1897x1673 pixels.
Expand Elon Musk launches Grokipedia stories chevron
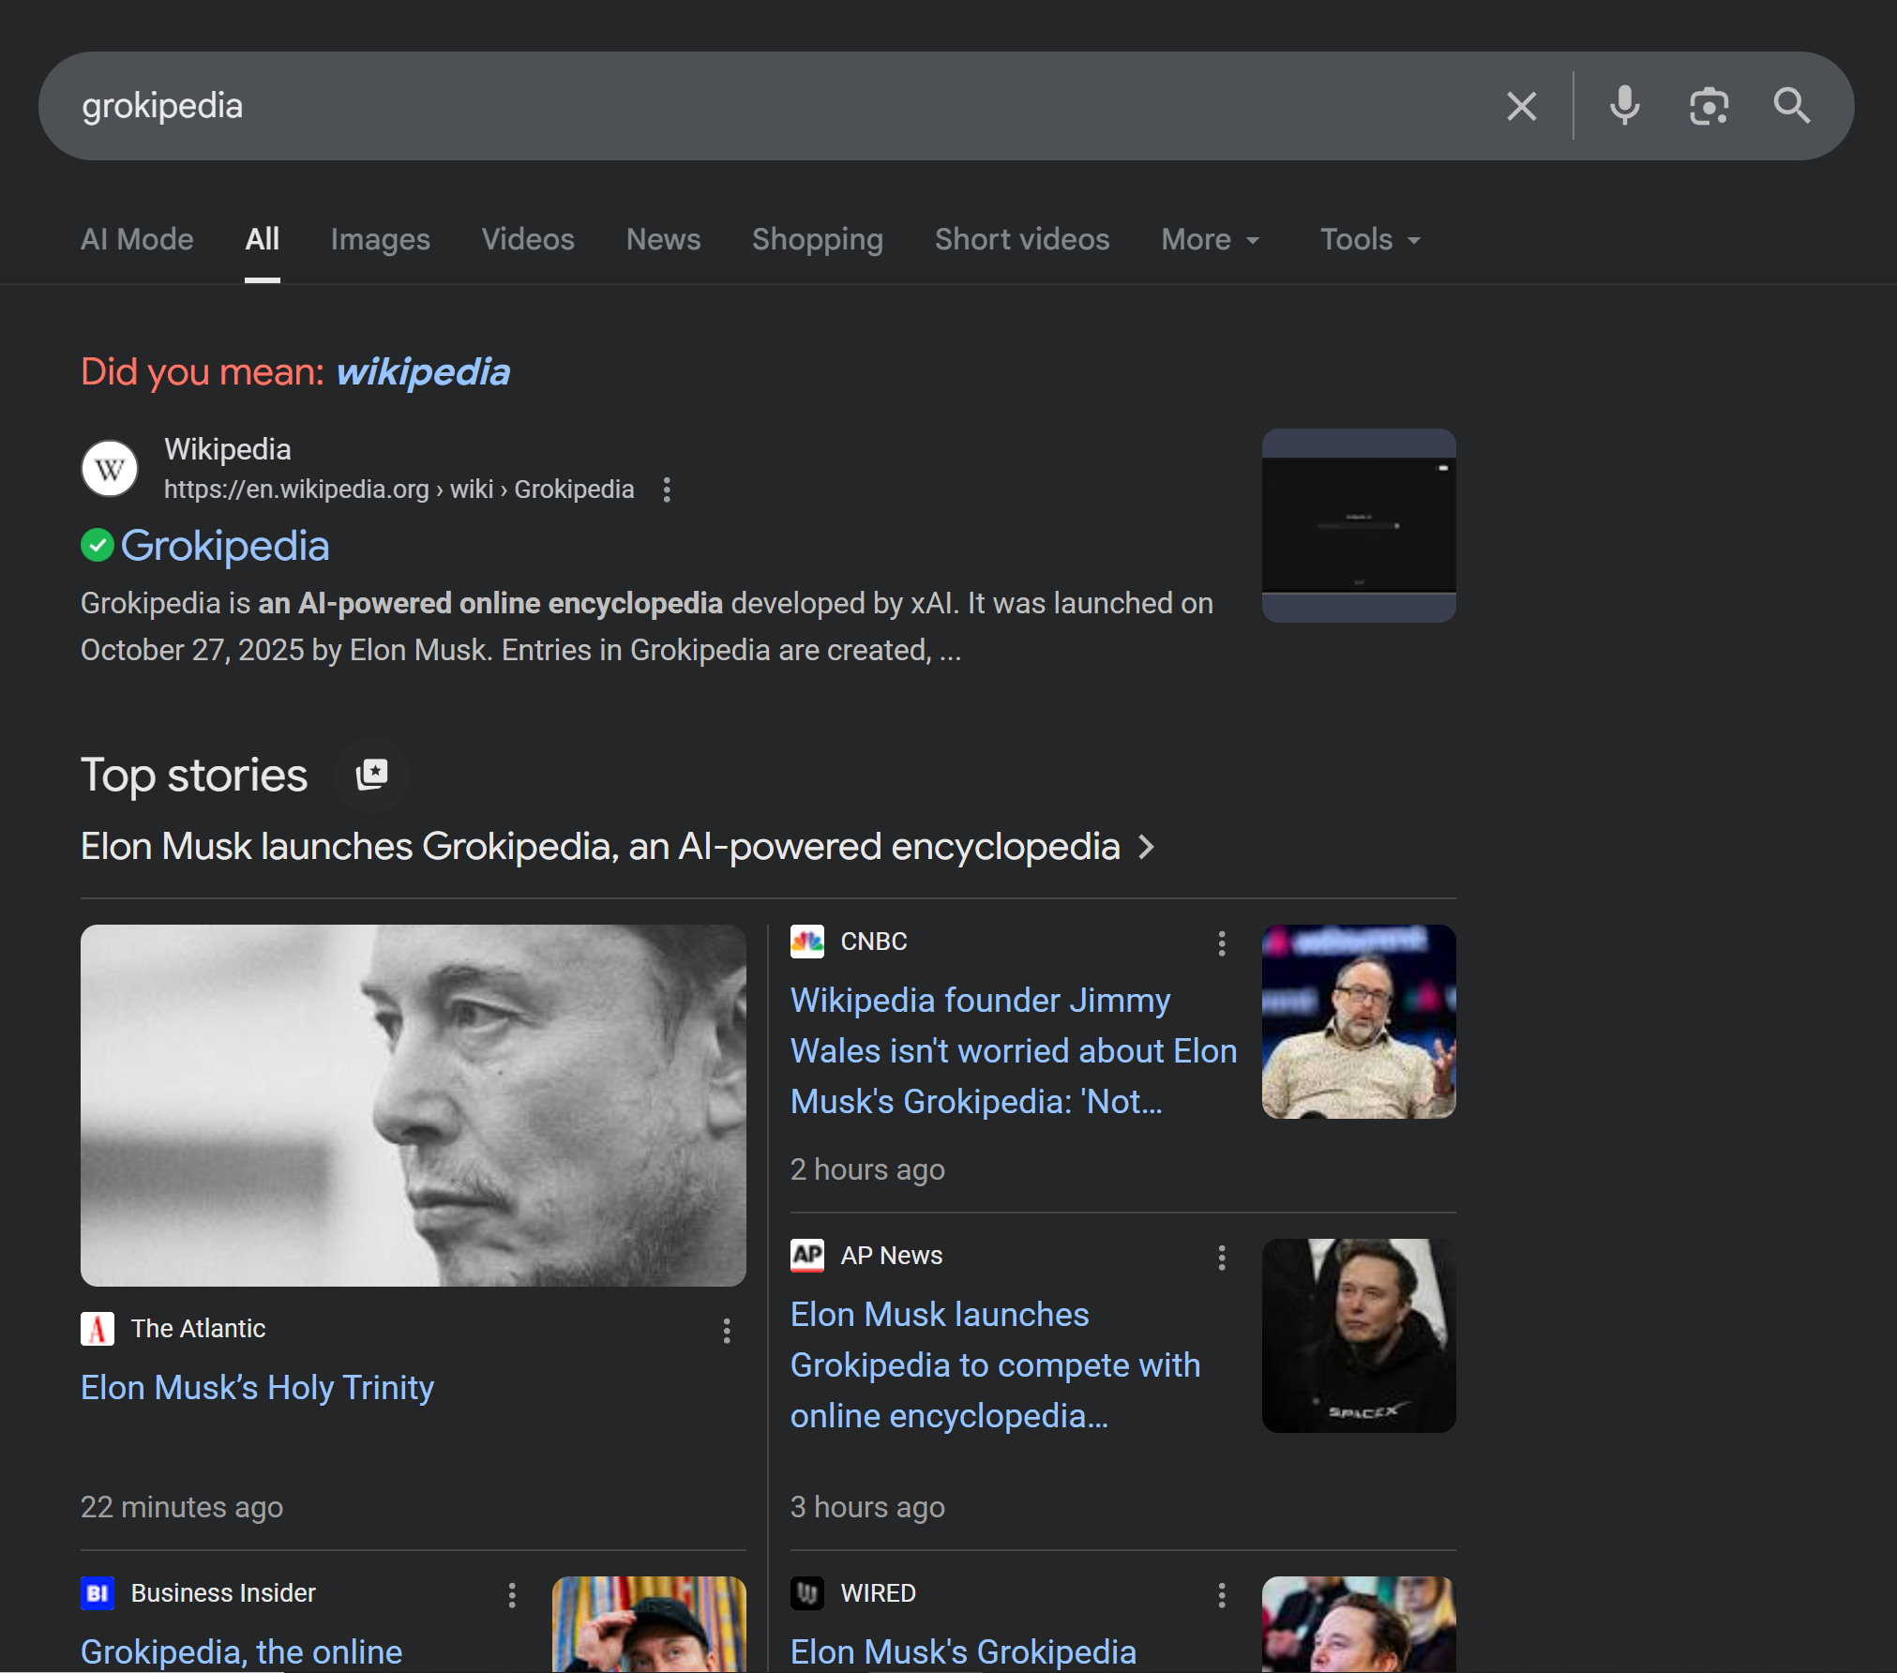pyautogui.click(x=1146, y=848)
